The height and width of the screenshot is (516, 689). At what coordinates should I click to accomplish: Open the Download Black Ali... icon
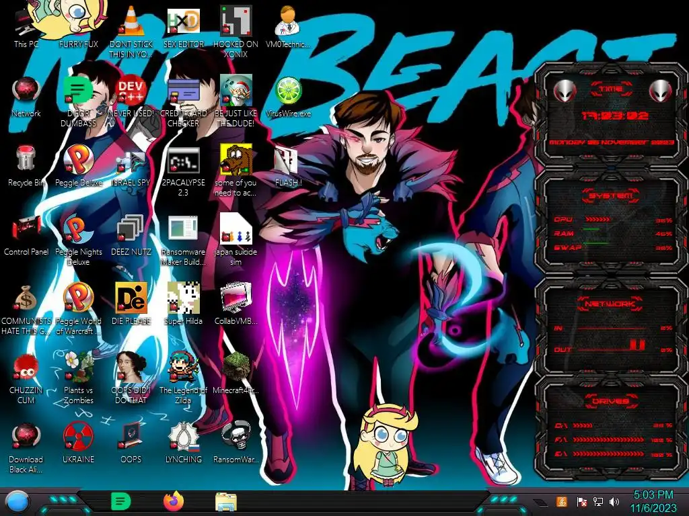coord(26,447)
